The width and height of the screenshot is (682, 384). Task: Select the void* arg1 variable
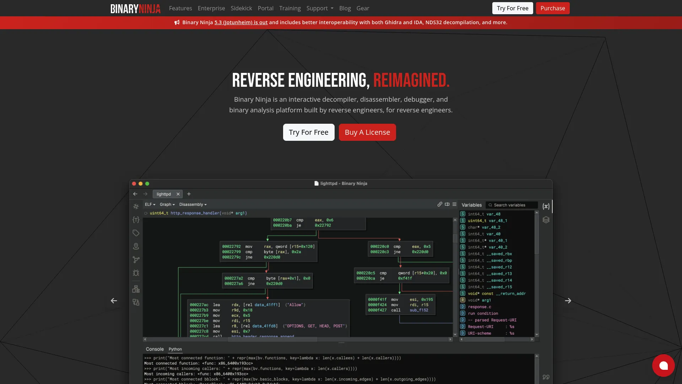coord(480,300)
